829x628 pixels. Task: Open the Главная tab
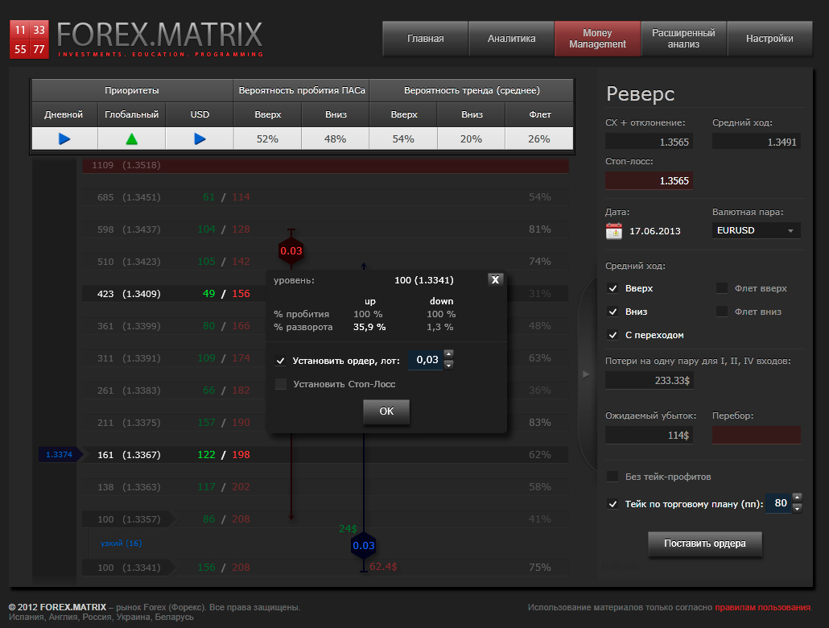click(x=425, y=39)
